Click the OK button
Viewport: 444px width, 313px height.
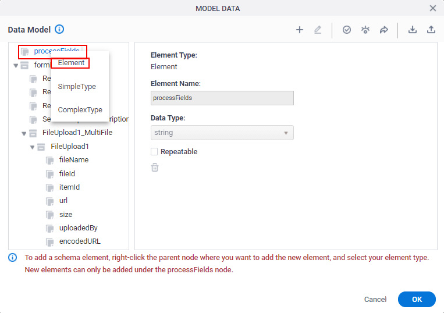417,300
